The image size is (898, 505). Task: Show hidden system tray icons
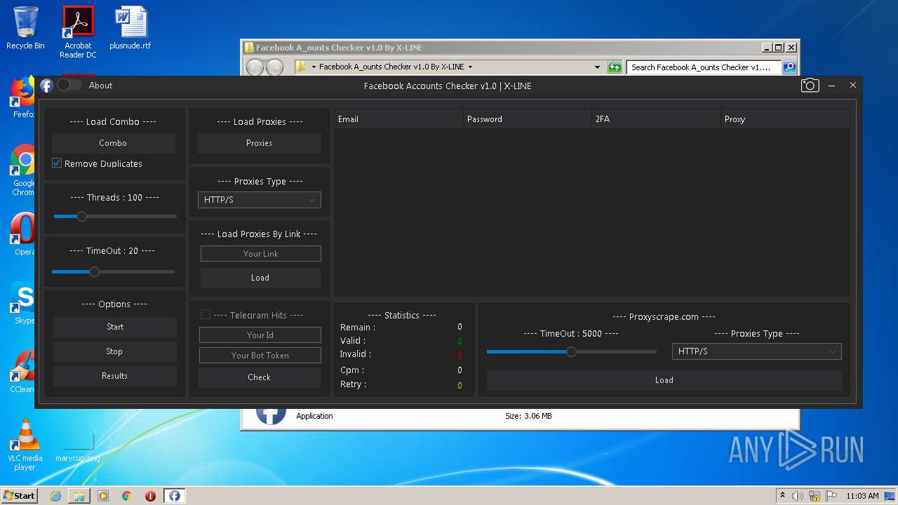(782, 496)
